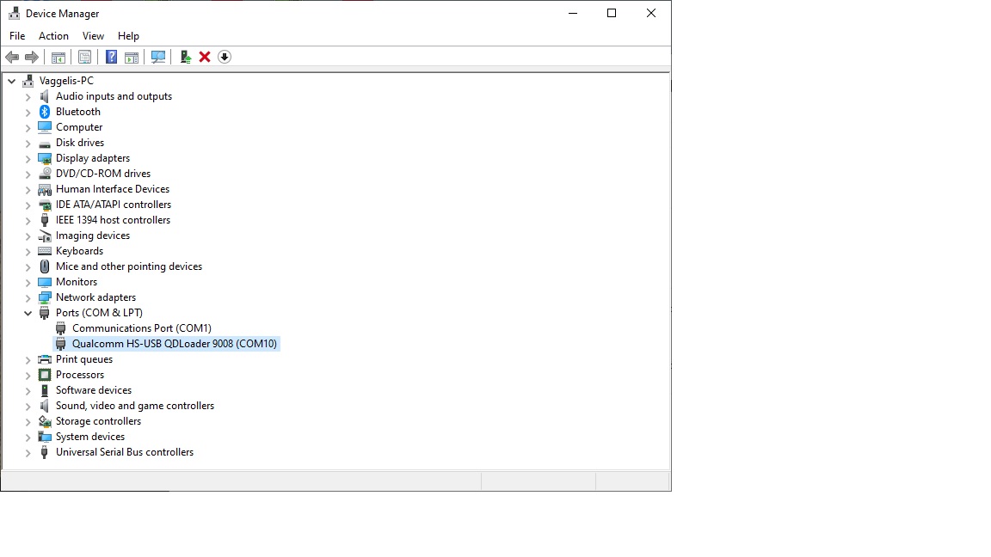Toggle the console tree toolbar button
Viewport: 991px width, 557px height.
click(58, 57)
